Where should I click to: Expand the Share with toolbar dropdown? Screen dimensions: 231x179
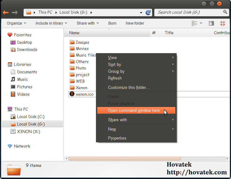coord(88,23)
